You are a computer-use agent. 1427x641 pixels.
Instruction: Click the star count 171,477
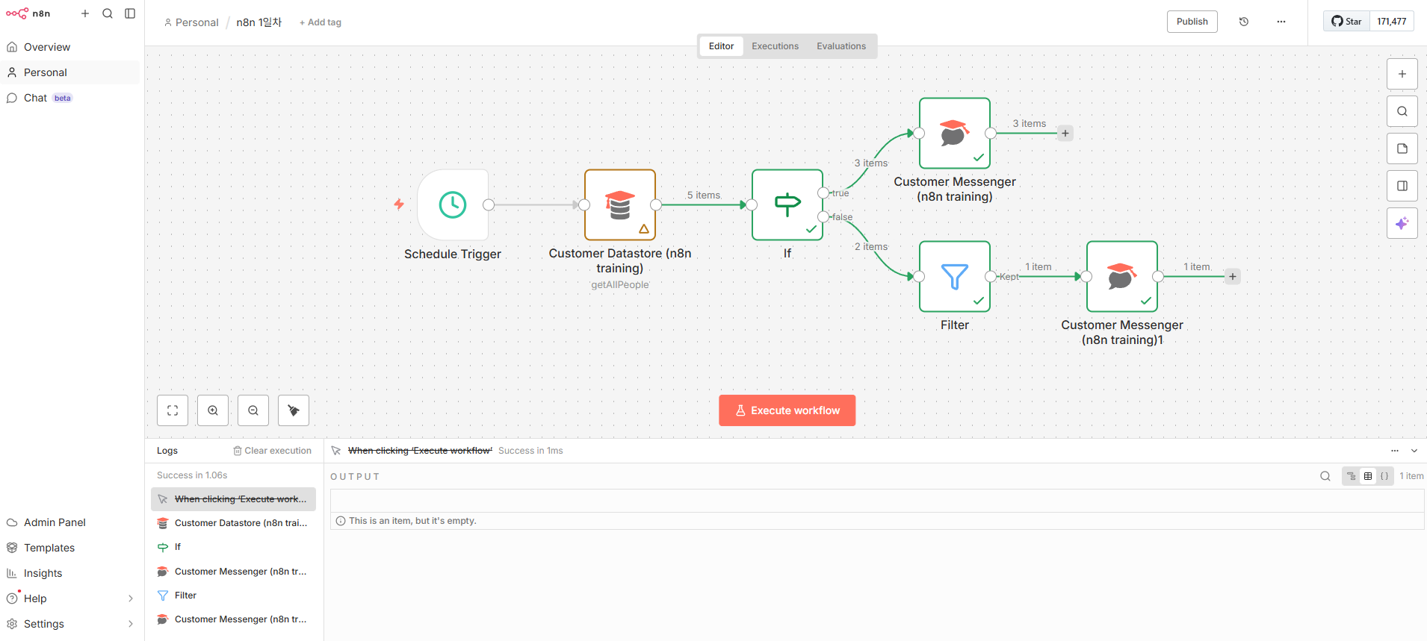tap(1392, 22)
